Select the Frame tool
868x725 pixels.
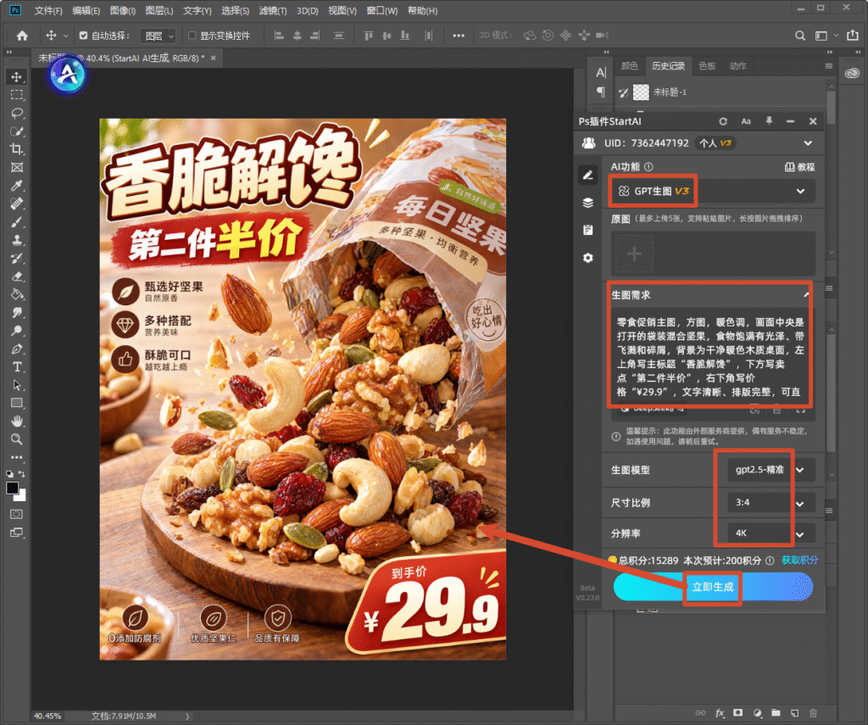[17, 167]
